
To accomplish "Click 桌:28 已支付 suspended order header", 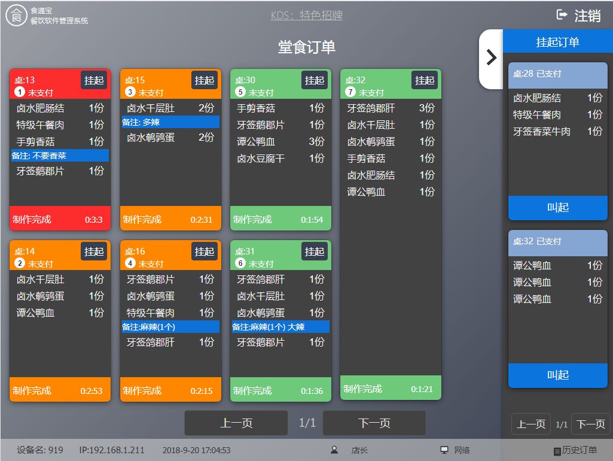I will pos(558,74).
